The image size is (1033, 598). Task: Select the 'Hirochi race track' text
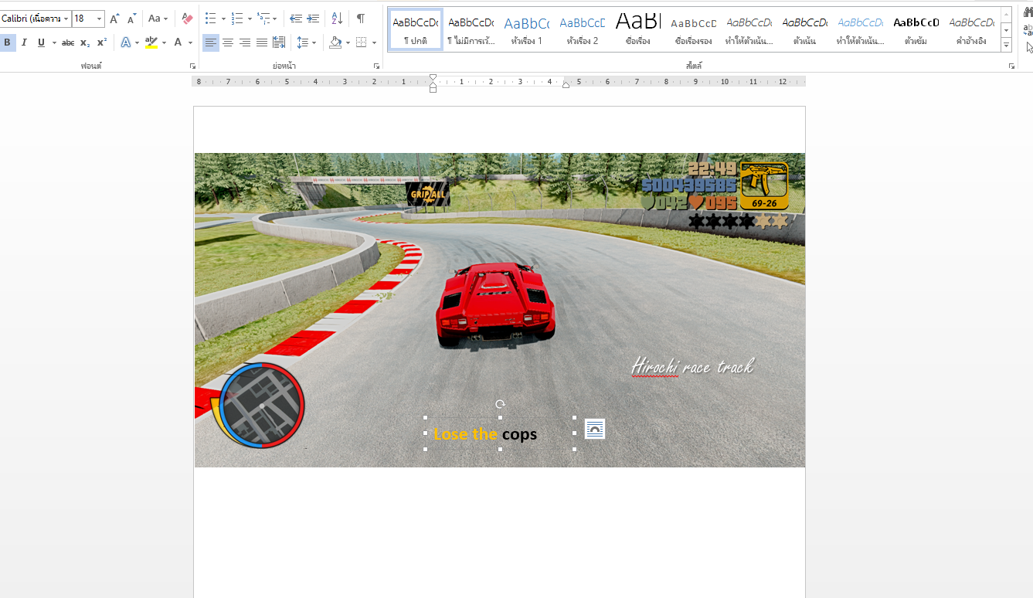[x=692, y=366]
